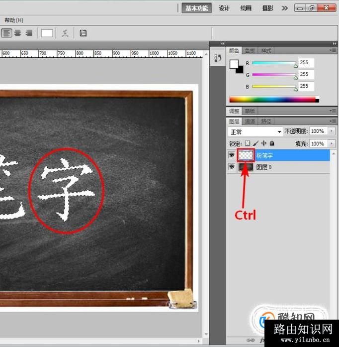Click the lock image pixels brush icon
The height and width of the screenshot is (347, 339).
pos(256,144)
